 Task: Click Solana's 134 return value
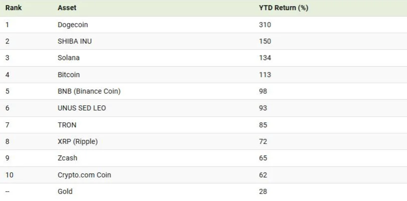pyautogui.click(x=265, y=58)
